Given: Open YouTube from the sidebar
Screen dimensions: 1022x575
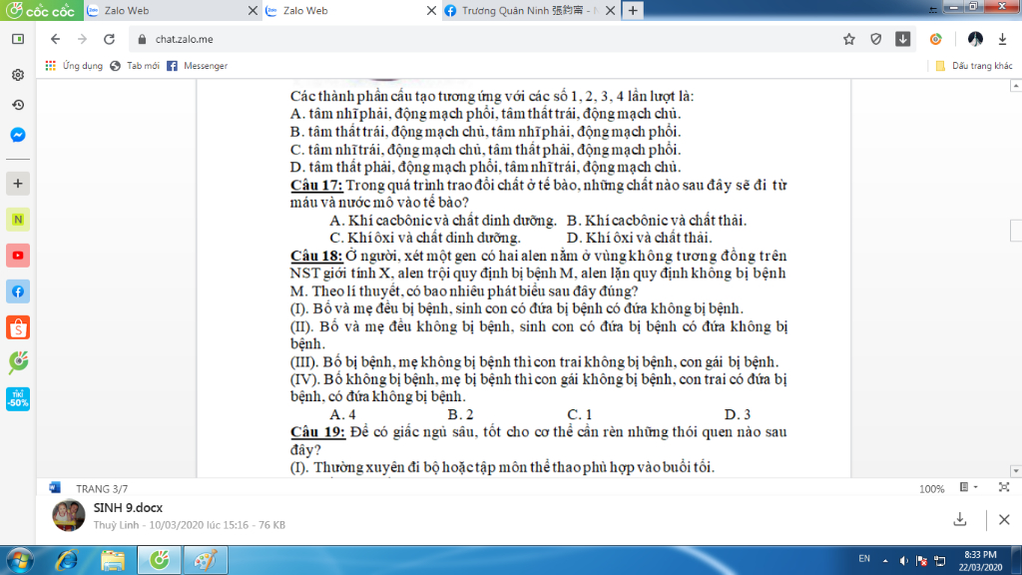Looking at the screenshot, I should click(18, 256).
